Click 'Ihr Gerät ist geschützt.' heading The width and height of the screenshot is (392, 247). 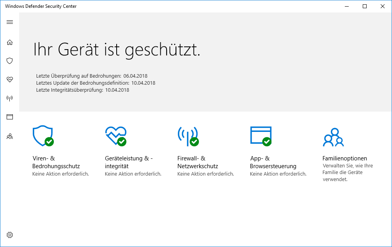coord(117,50)
